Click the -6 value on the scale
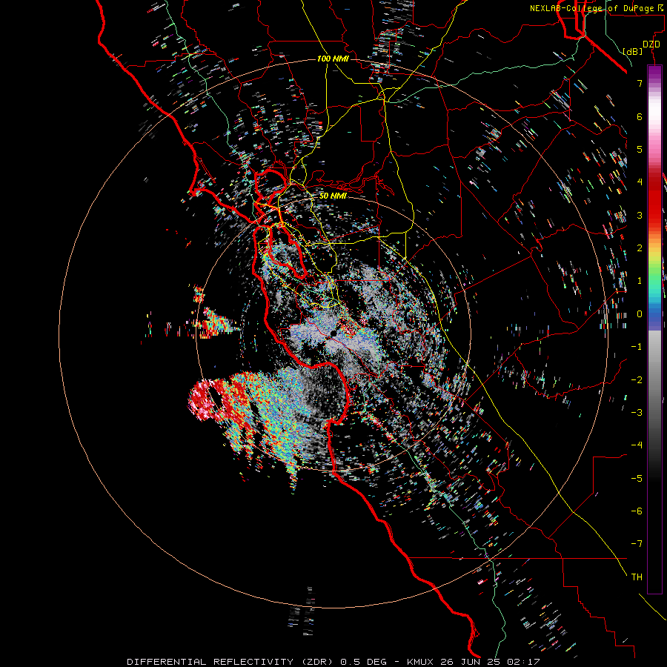Image resolution: width=667 pixels, height=667 pixels. pos(637,511)
